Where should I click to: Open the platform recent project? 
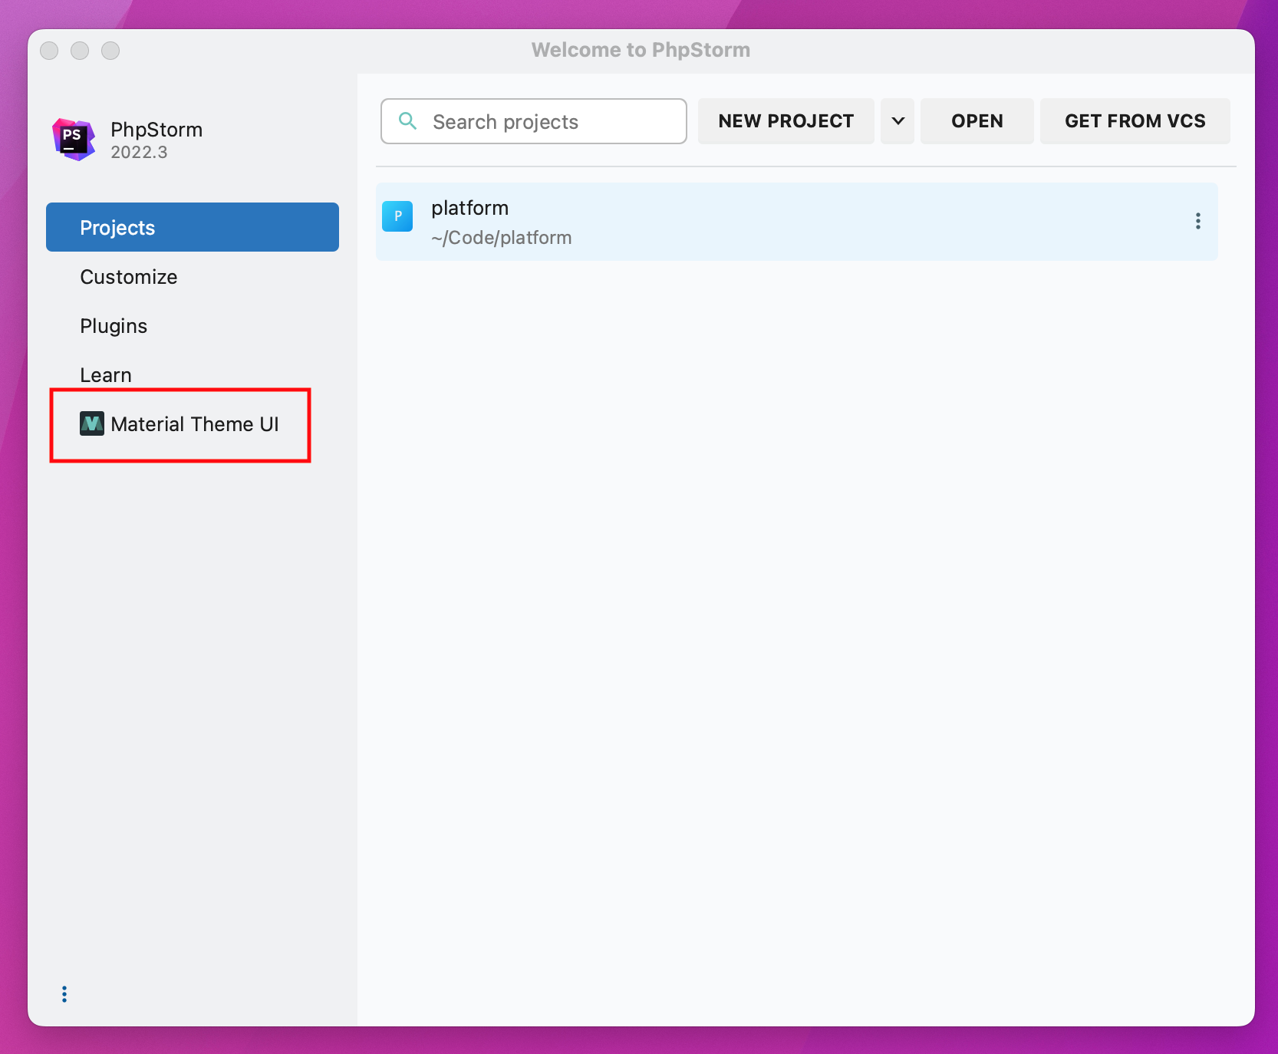(x=797, y=222)
